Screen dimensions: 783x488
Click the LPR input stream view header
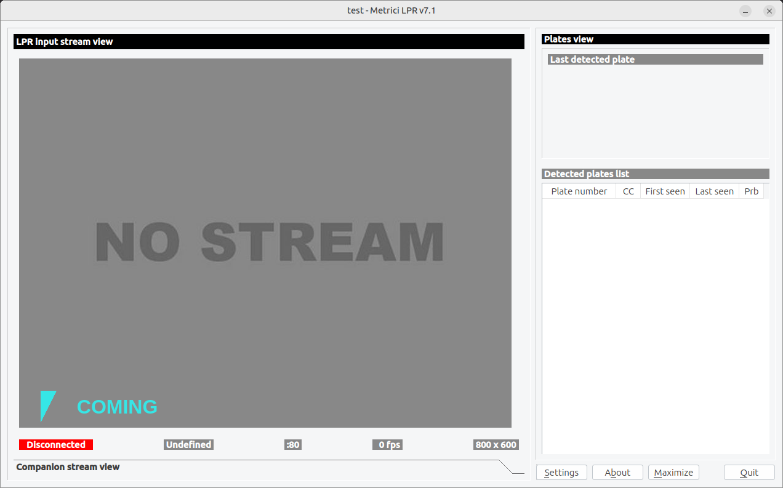[x=269, y=42]
